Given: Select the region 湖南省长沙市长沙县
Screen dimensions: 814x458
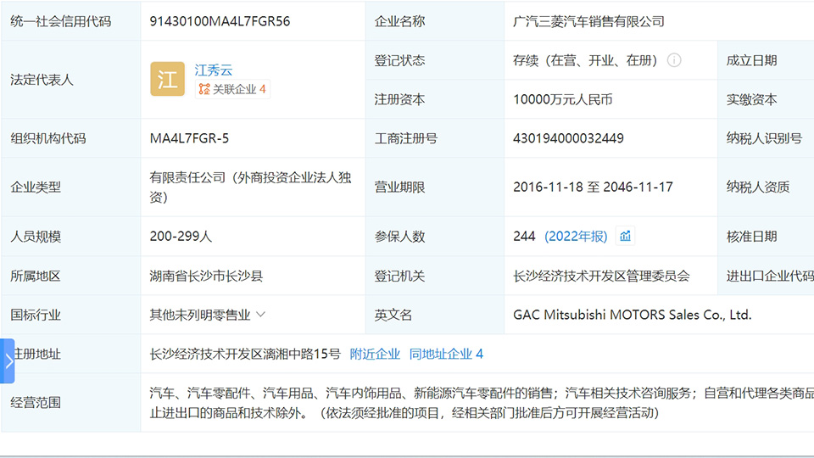Looking at the screenshot, I should coord(206,276).
